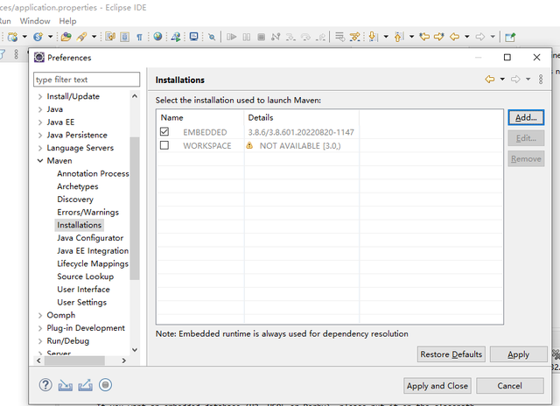Select Discovery under Maven
The height and width of the screenshot is (406, 560).
click(75, 199)
